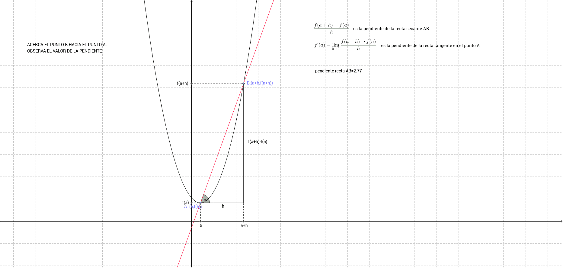Click text about 'recta tangente en el punto A'
563x268 pixels.
click(x=430, y=46)
